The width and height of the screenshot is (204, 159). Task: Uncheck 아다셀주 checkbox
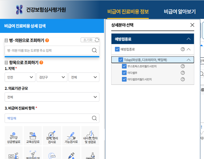click(x=124, y=73)
